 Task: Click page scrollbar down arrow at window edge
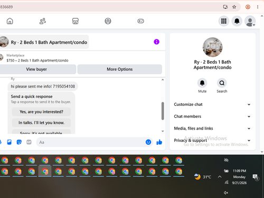pyautogui.click(x=262, y=152)
